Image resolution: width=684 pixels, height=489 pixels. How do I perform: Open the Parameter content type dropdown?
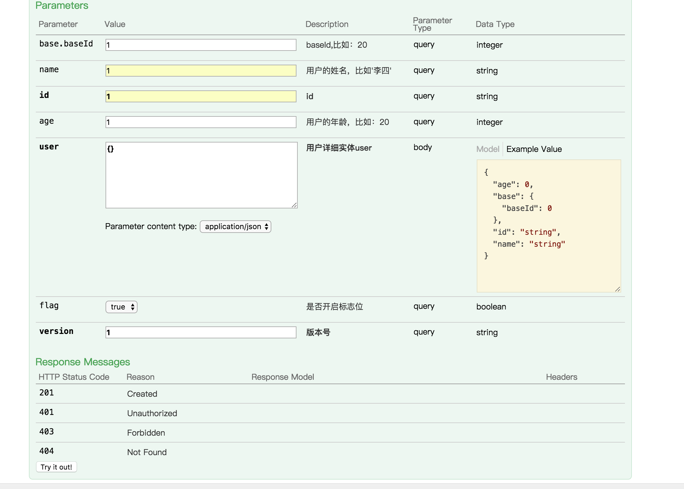click(x=236, y=227)
